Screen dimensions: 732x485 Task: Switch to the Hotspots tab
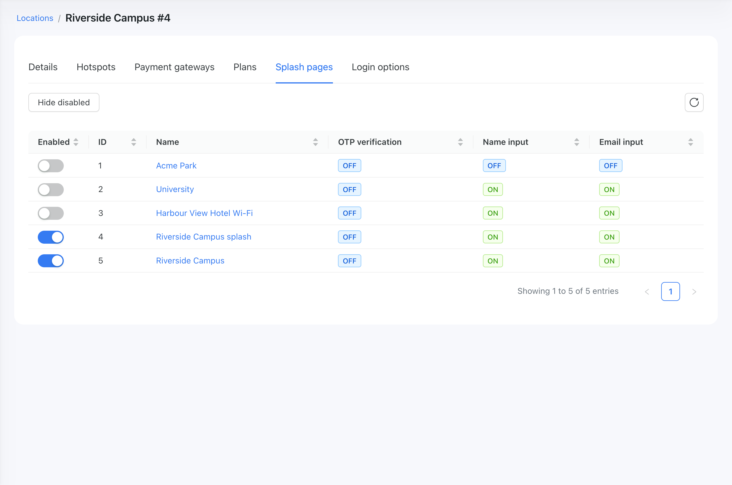(x=96, y=67)
